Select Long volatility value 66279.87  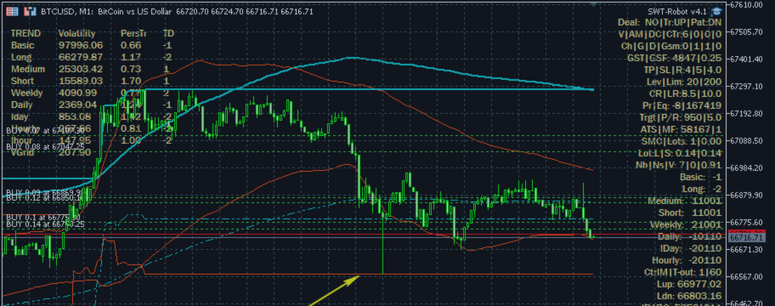tap(81, 57)
